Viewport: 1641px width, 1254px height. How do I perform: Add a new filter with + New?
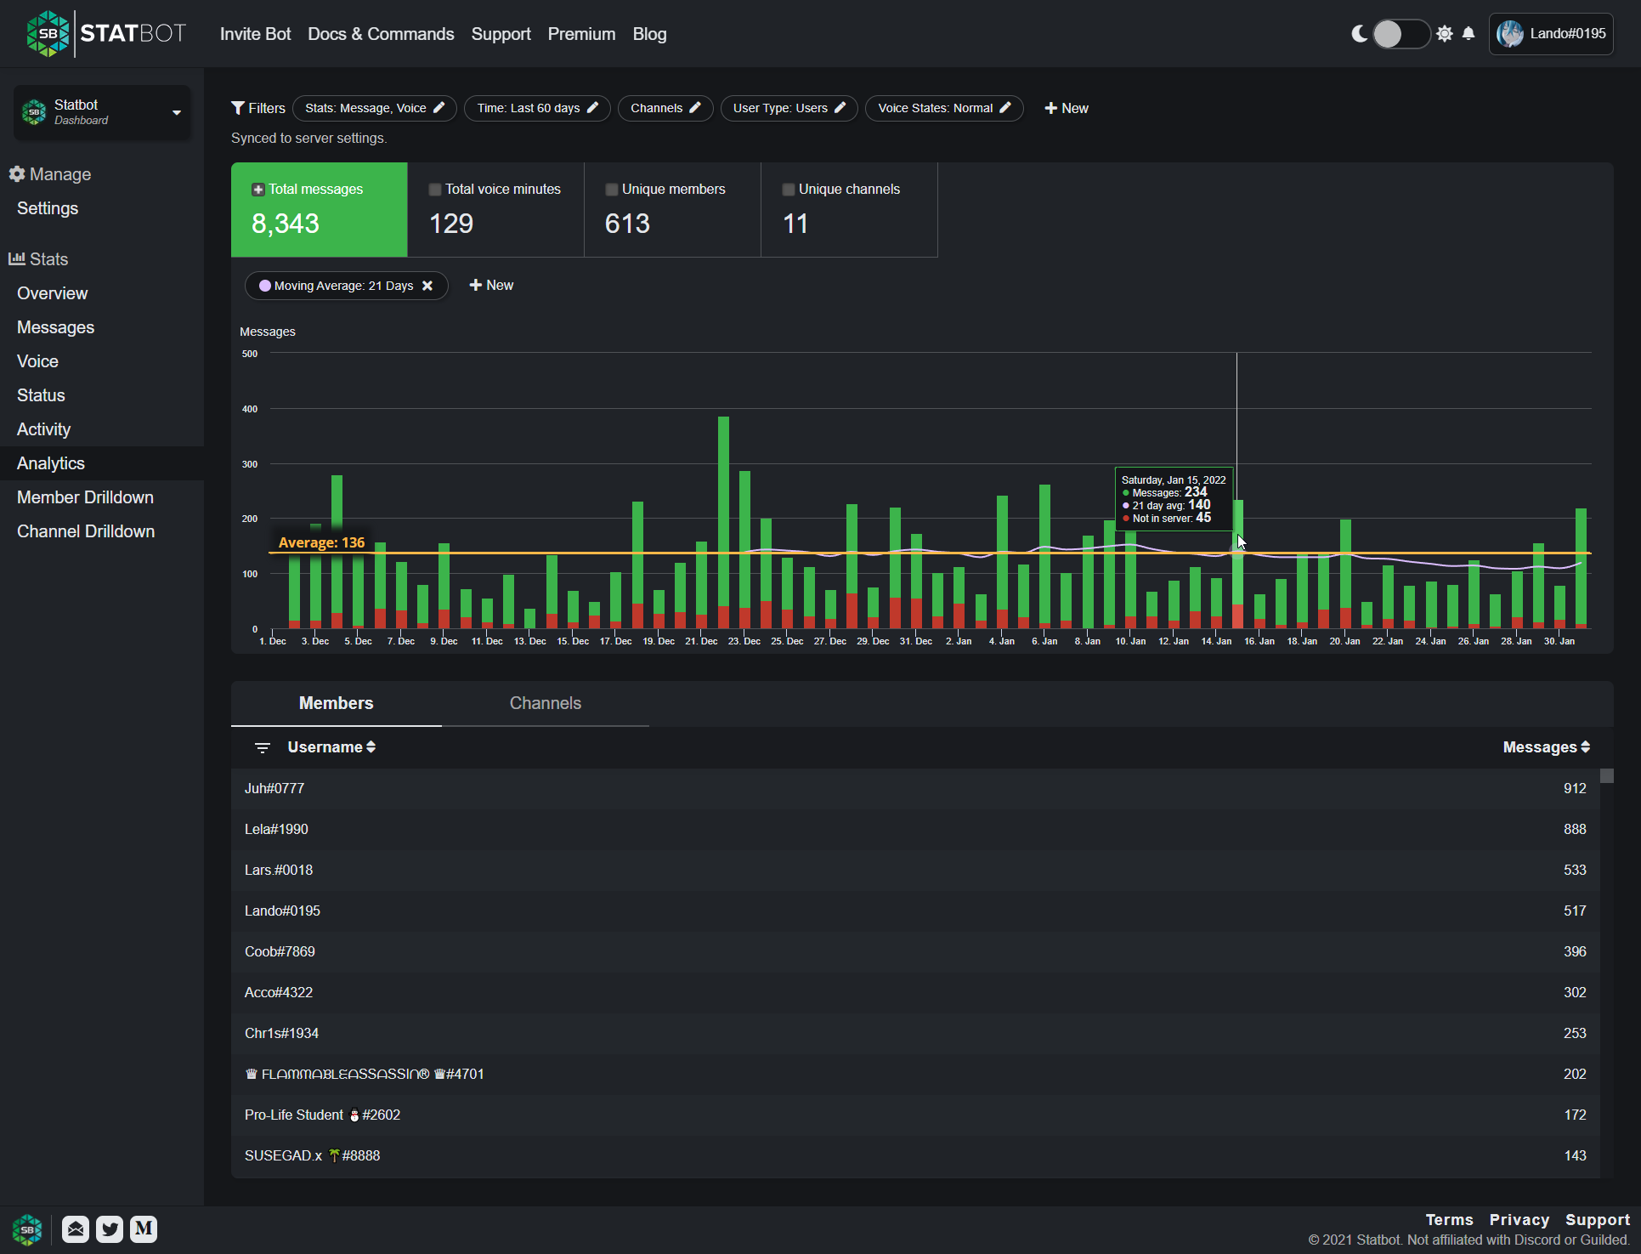pos(1067,108)
